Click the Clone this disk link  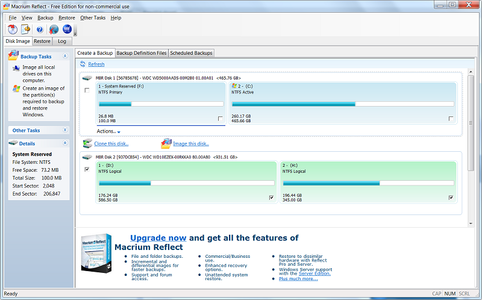tap(111, 143)
